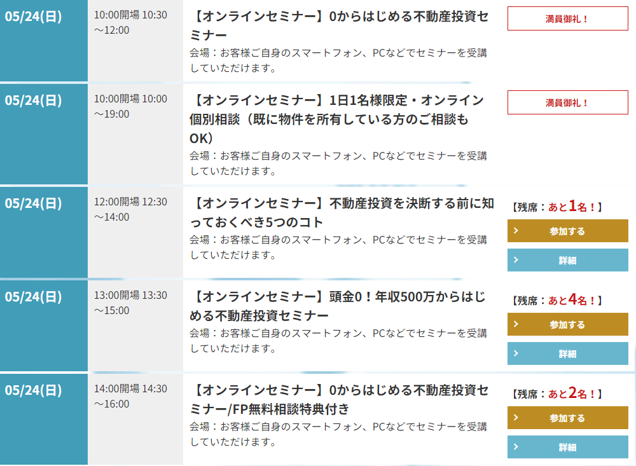Viewport: 636px width, 466px height.
Task: Join the 13:00 頭金0 seminar
Action: coord(567,324)
